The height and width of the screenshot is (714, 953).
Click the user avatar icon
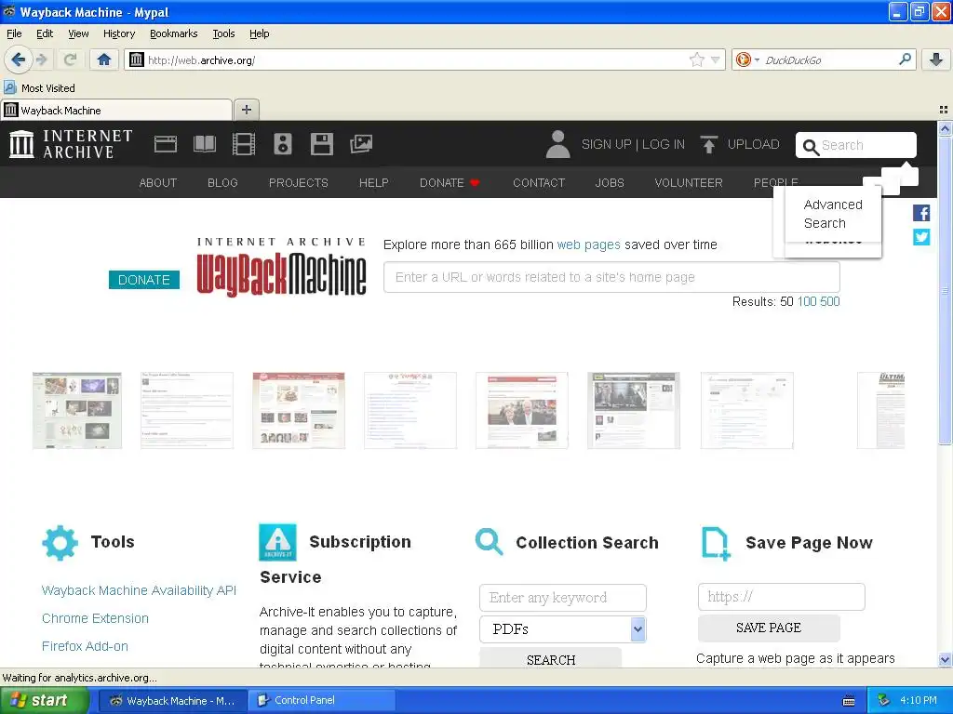click(x=557, y=144)
